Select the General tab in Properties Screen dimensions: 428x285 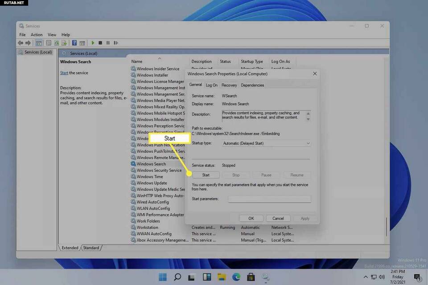tap(195, 85)
